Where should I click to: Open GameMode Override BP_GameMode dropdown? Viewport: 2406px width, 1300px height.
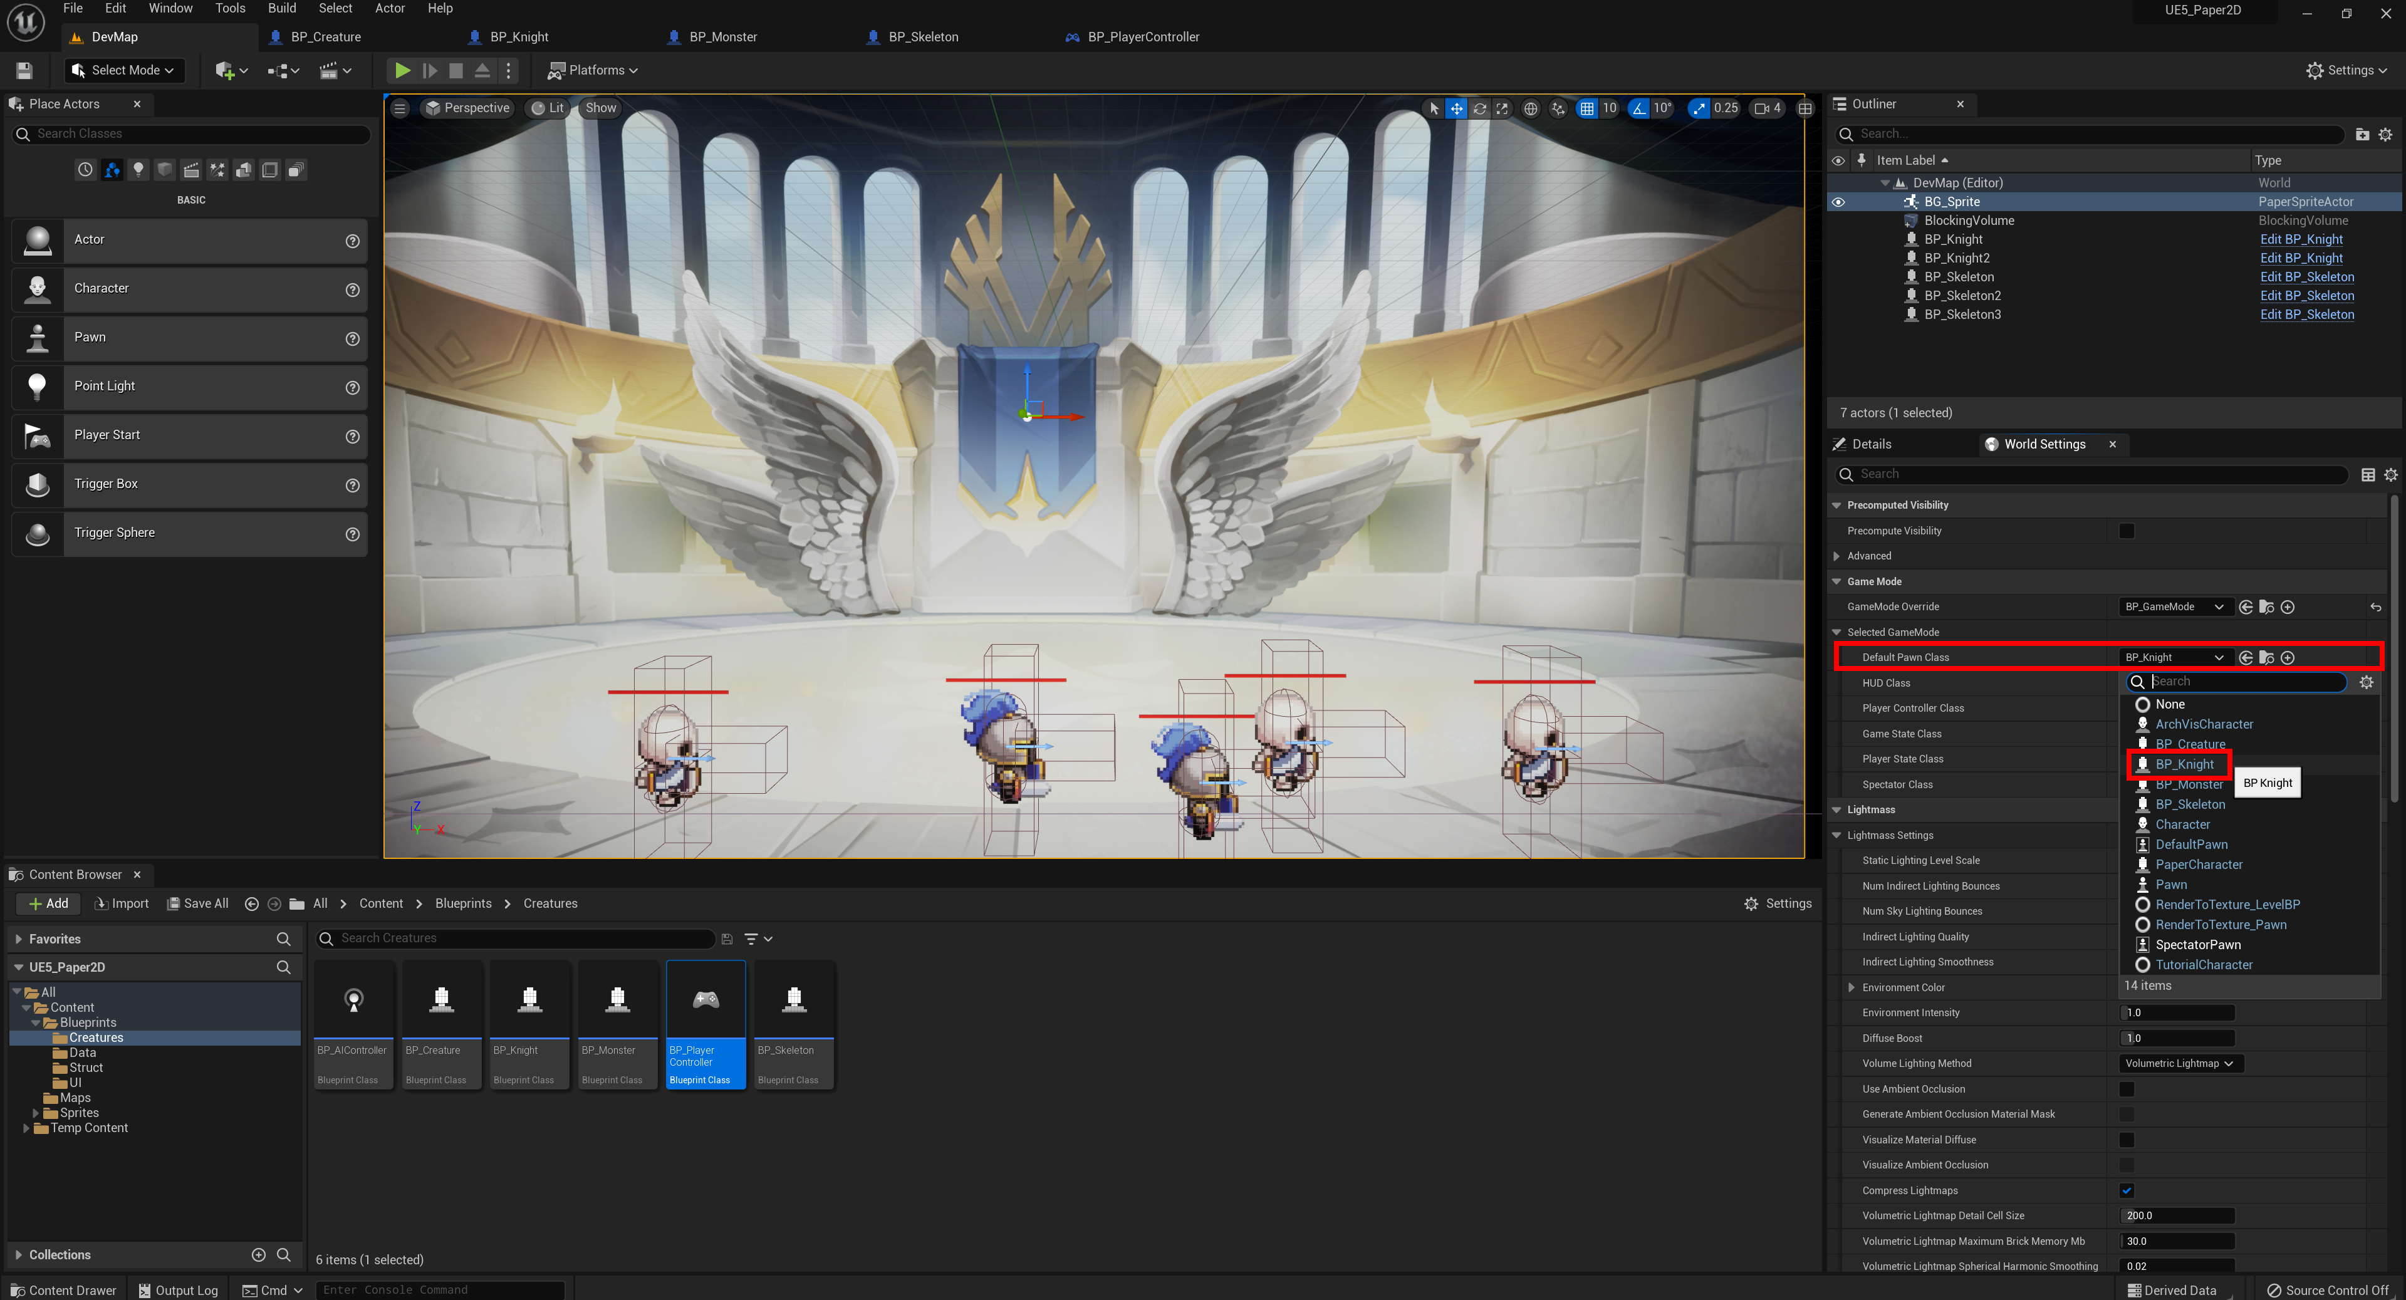pos(2175,607)
